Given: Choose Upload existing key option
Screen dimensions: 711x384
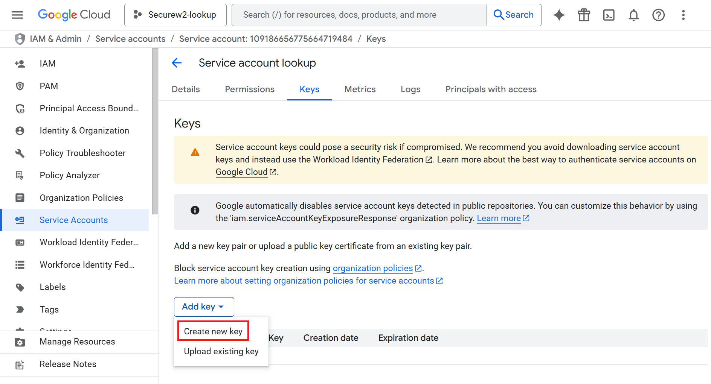Looking at the screenshot, I should (x=221, y=351).
